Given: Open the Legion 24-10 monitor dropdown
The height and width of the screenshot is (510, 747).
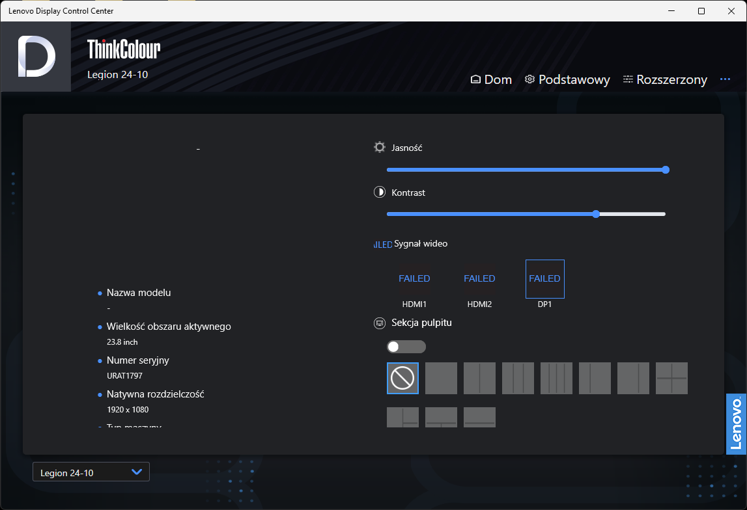Looking at the screenshot, I should 91,472.
